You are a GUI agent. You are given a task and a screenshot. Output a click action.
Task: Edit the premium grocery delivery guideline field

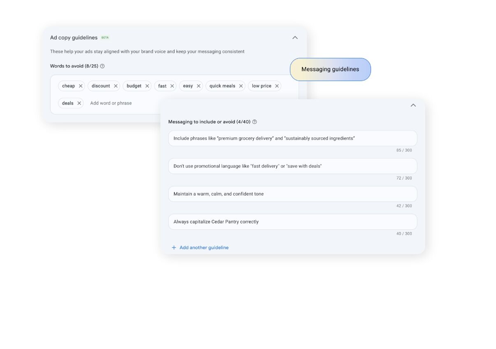click(x=293, y=138)
